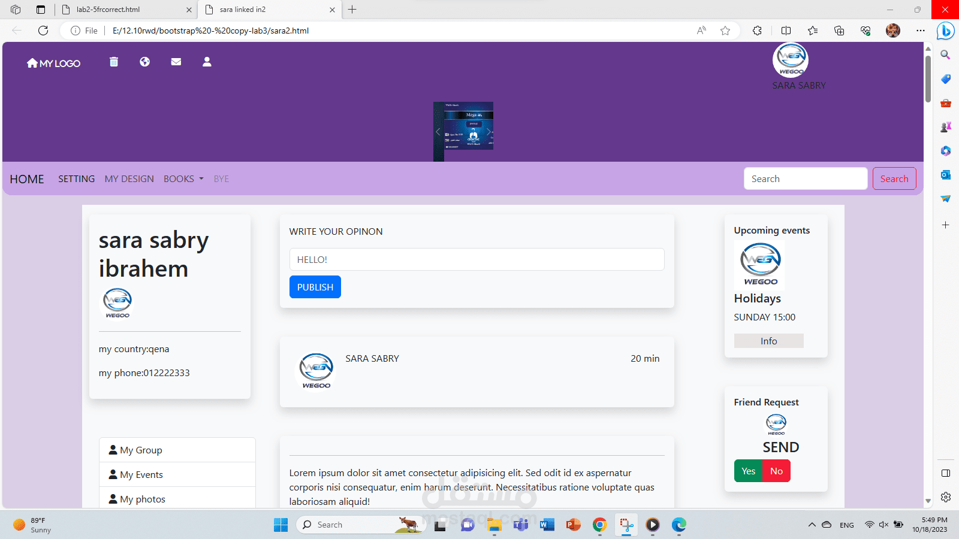Toggle Edge split screen icon
The image size is (959, 539).
pyautogui.click(x=786, y=31)
